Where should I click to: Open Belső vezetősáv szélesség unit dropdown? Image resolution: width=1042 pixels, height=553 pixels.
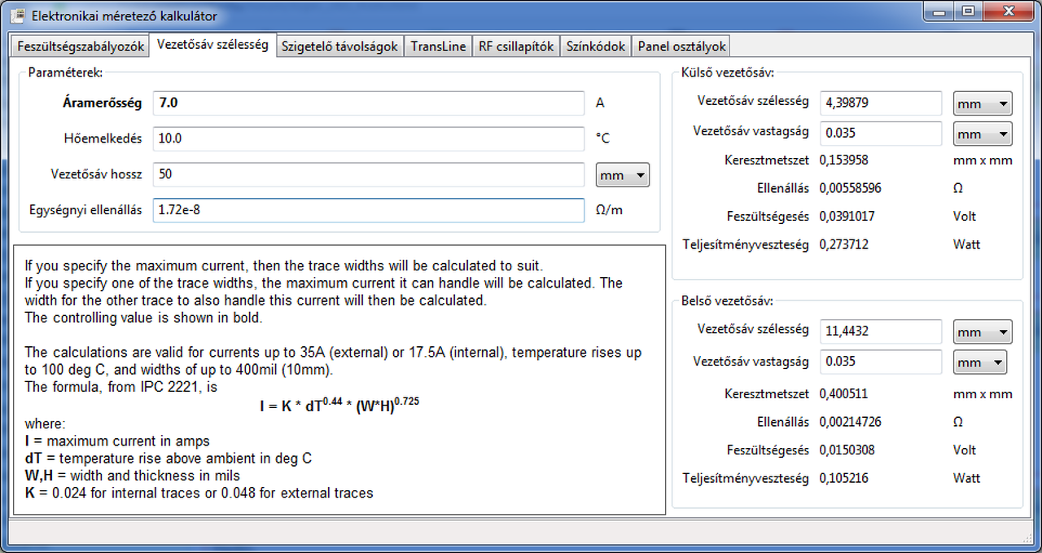coord(983,331)
